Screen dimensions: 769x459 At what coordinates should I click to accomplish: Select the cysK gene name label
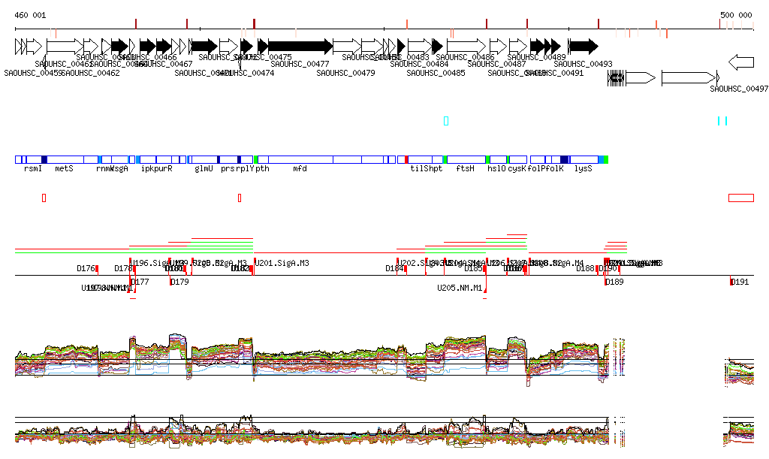[517, 169]
